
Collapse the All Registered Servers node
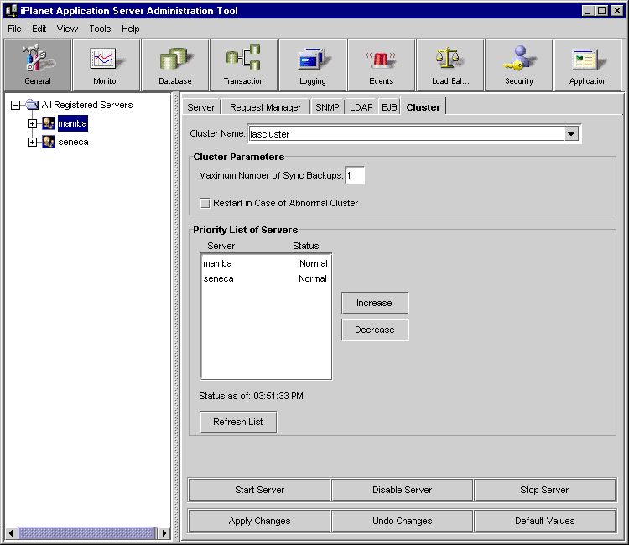[x=15, y=105]
